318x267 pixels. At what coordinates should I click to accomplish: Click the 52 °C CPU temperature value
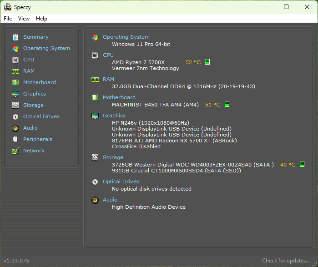coord(193,62)
